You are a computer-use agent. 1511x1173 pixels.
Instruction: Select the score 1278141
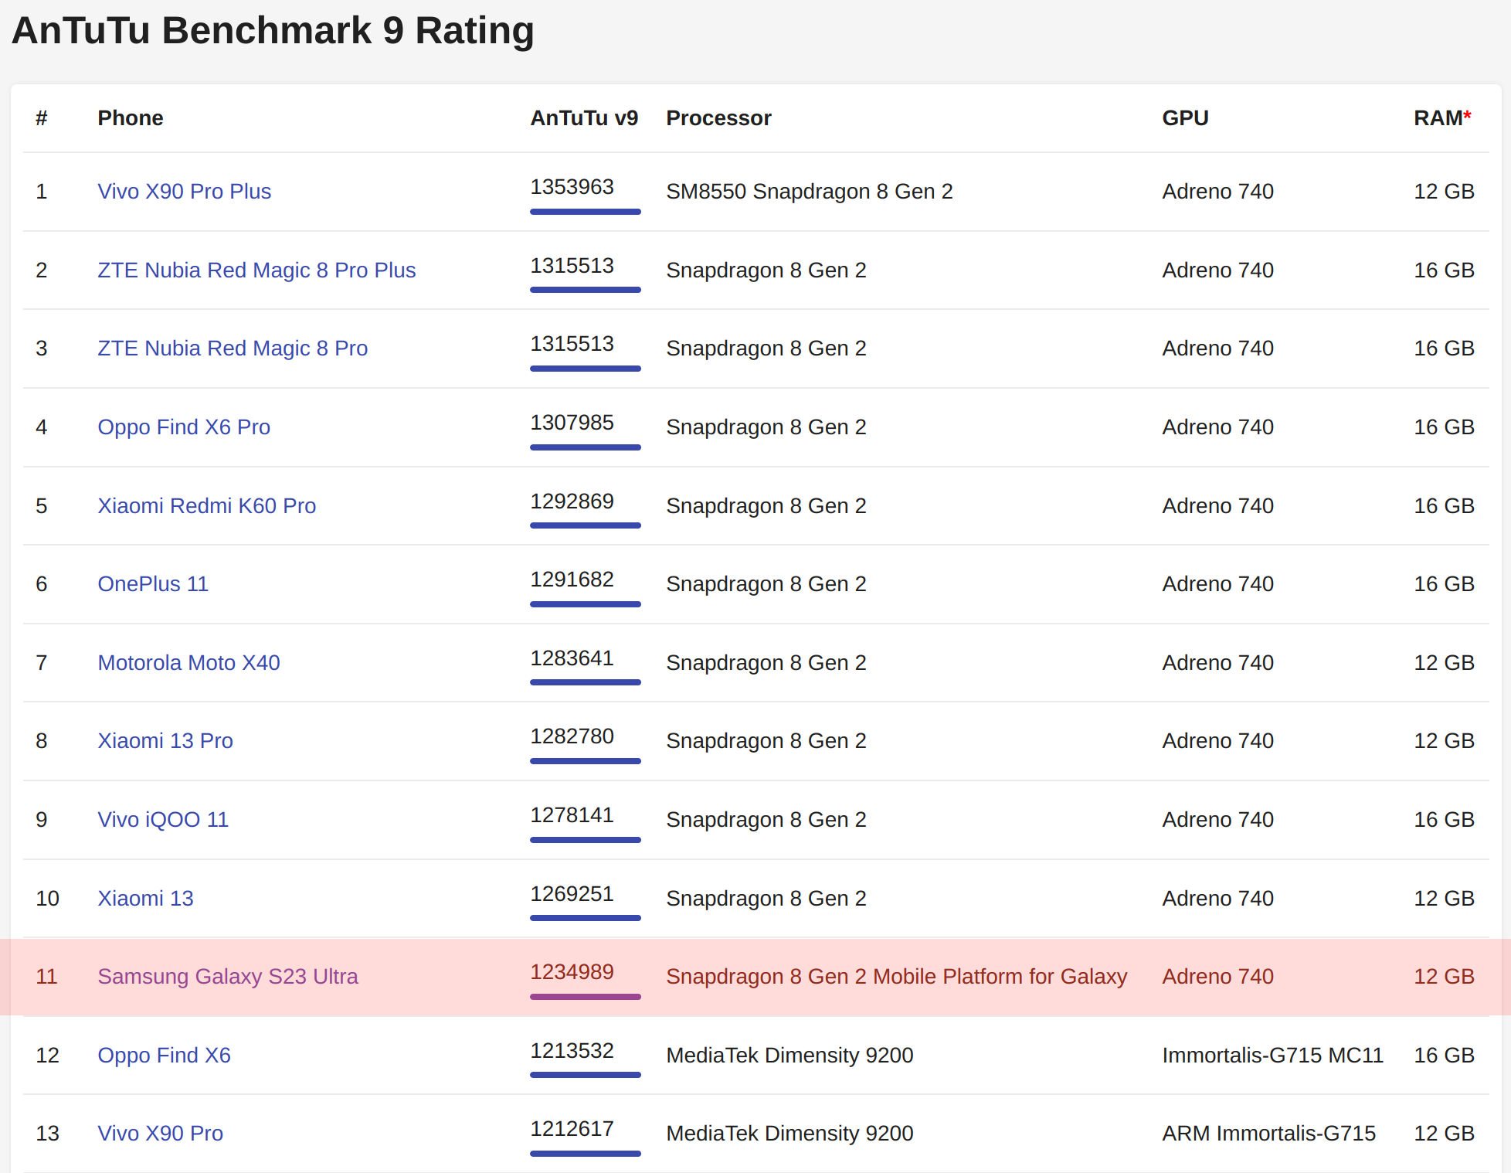[572, 815]
